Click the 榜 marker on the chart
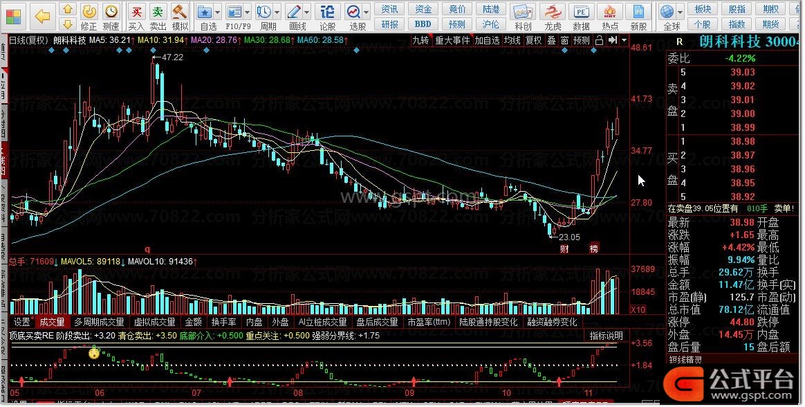 tap(594, 248)
